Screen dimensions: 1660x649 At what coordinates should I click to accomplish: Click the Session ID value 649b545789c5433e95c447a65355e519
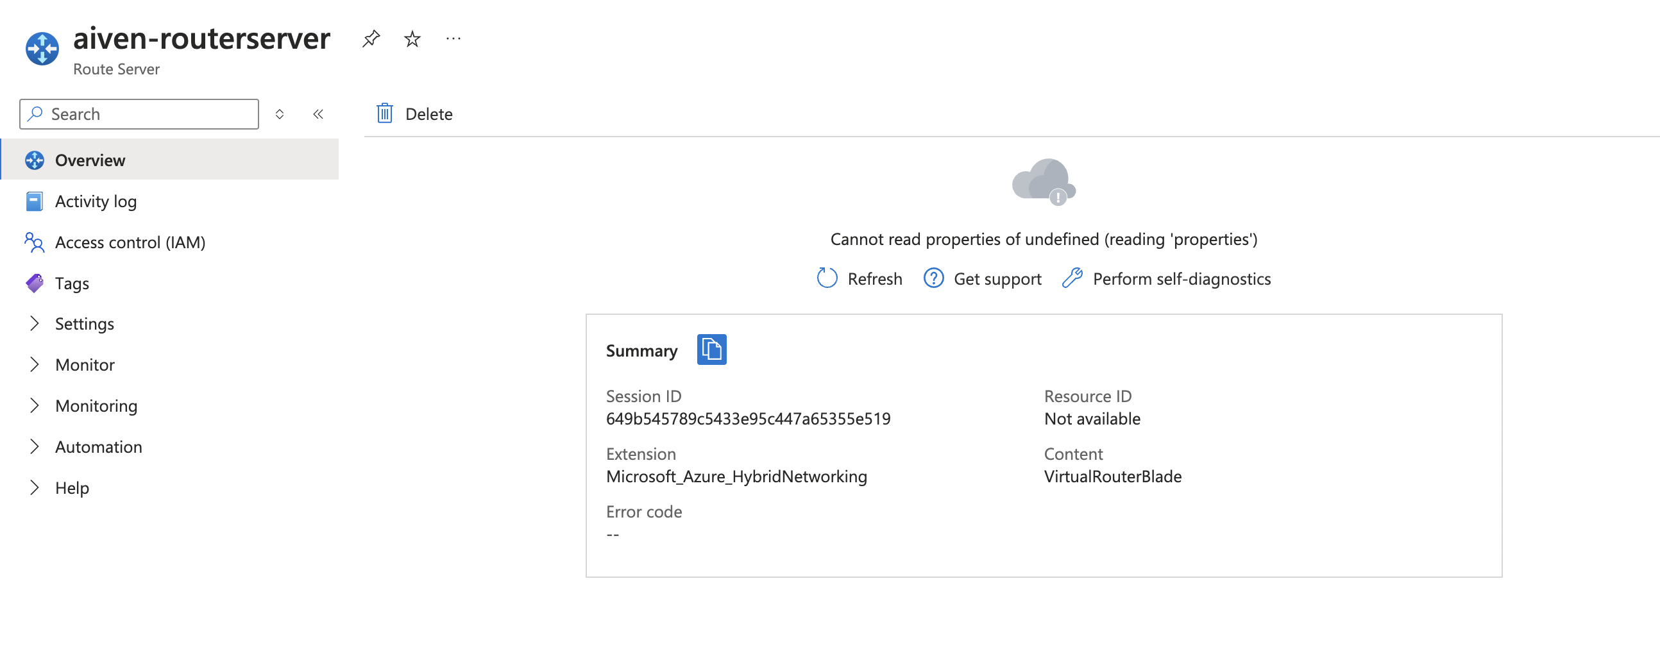748,419
